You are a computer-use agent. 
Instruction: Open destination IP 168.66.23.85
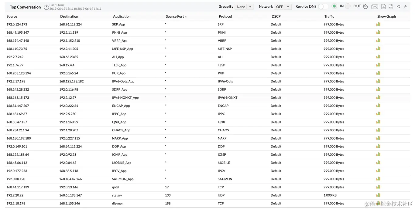tap(69, 56)
